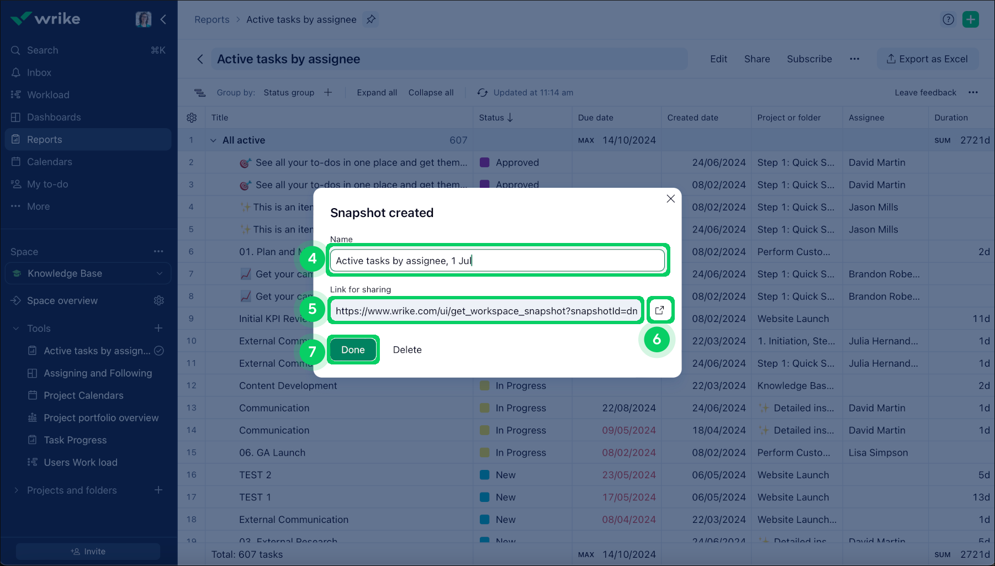995x566 pixels.
Task: Open Space overview settings gear
Action: [x=159, y=300]
